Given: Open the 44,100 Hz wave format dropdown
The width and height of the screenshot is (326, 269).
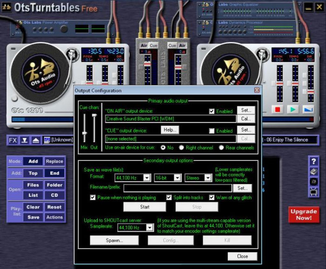Looking at the screenshot, I should click(147, 178).
